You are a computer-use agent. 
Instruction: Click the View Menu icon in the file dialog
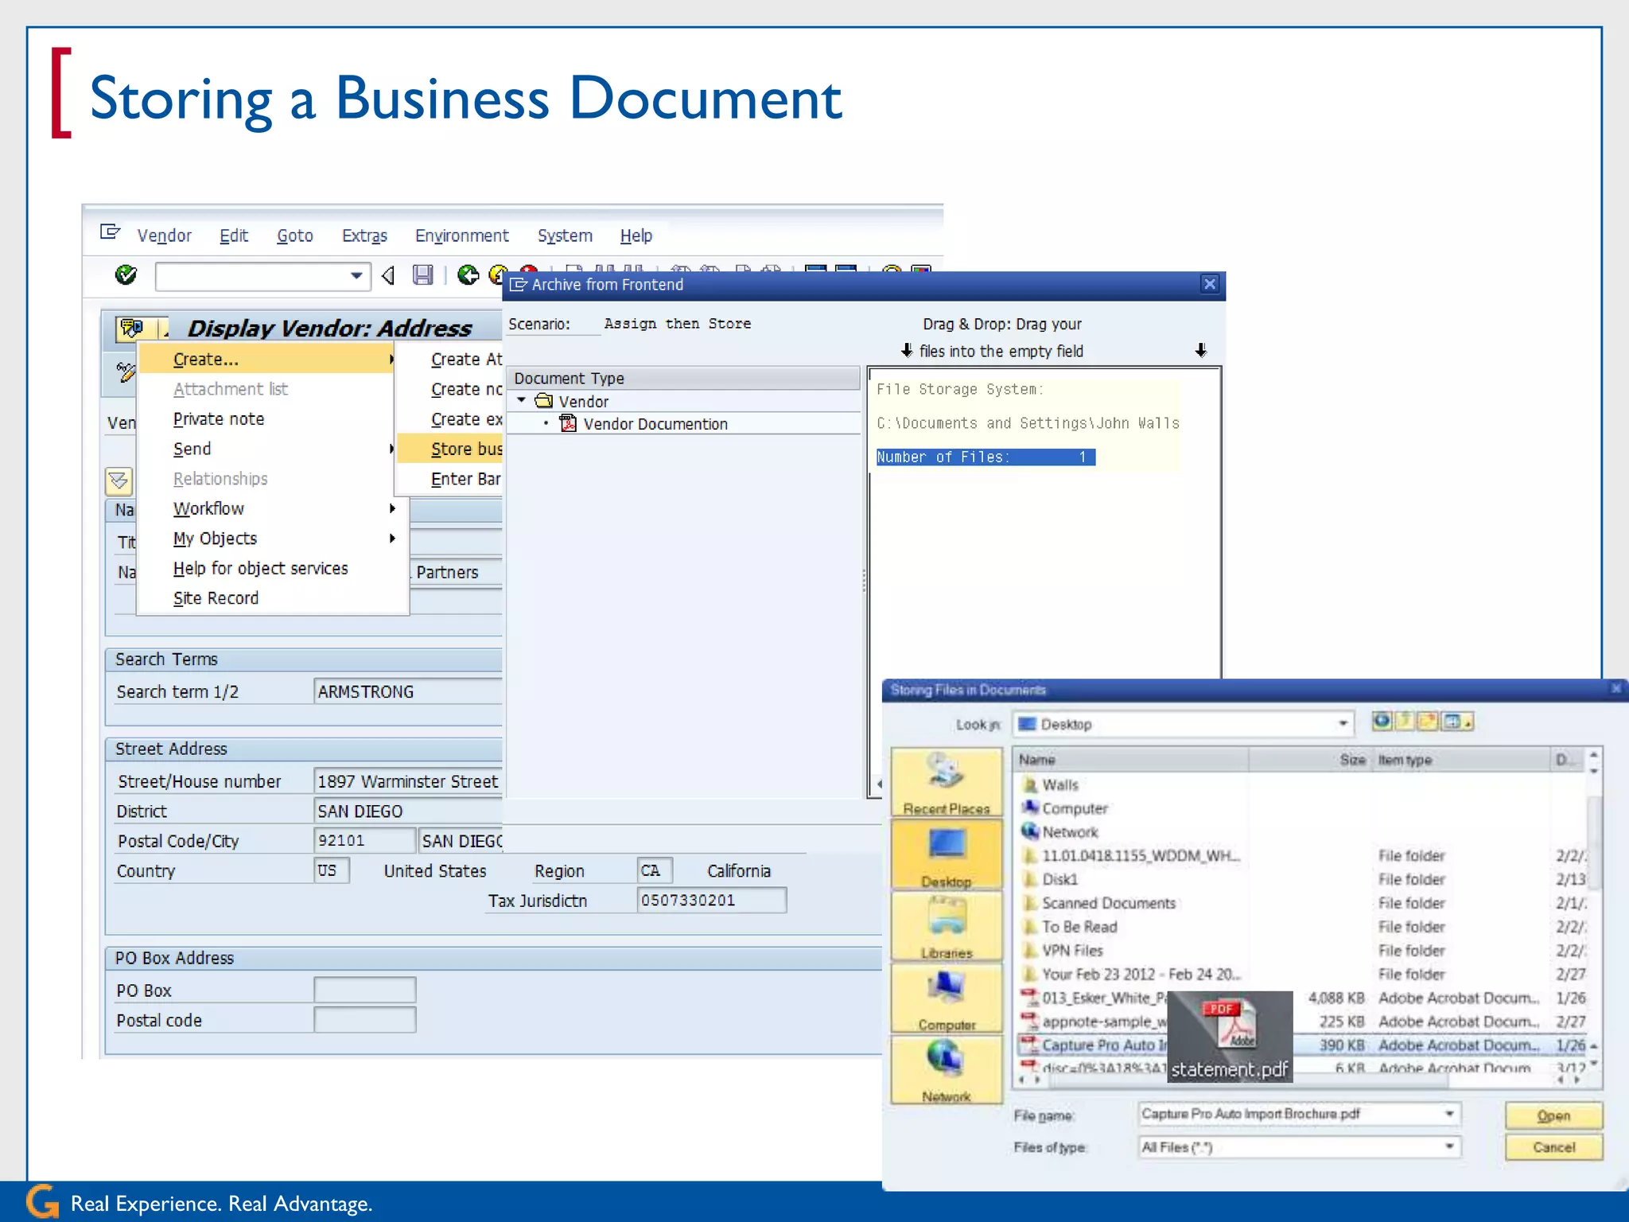point(1457,722)
